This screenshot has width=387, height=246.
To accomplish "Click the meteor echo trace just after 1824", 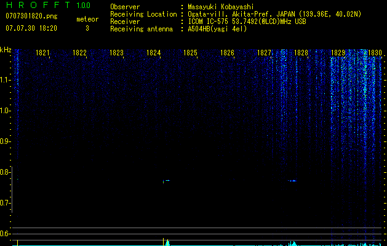I will tap(166, 181).
